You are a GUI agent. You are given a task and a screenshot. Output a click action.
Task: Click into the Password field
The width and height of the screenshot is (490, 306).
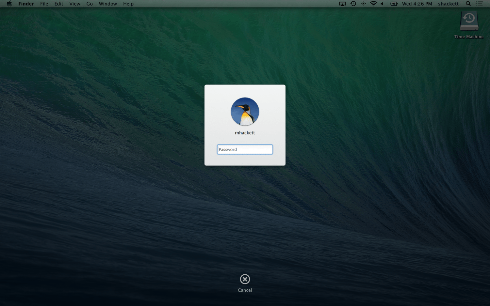click(x=245, y=149)
